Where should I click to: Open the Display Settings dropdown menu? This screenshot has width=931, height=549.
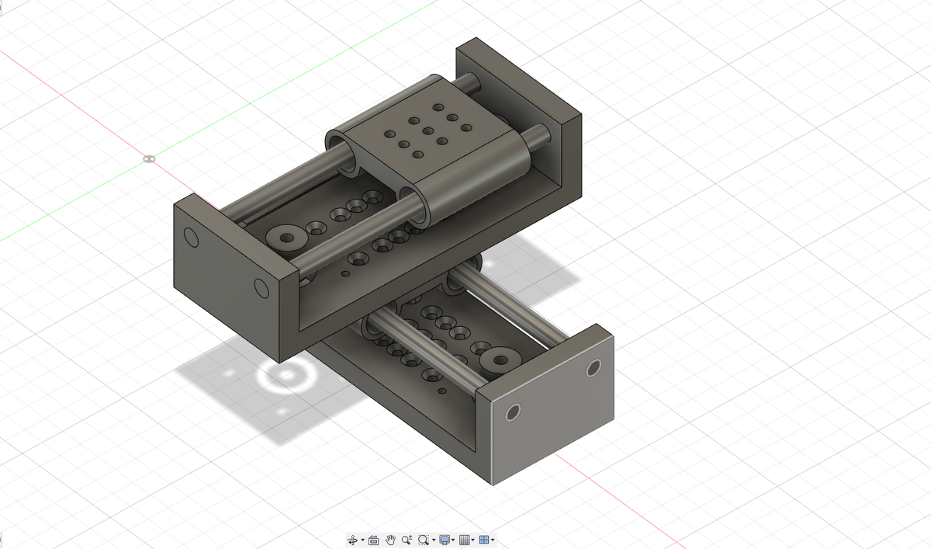[453, 540]
